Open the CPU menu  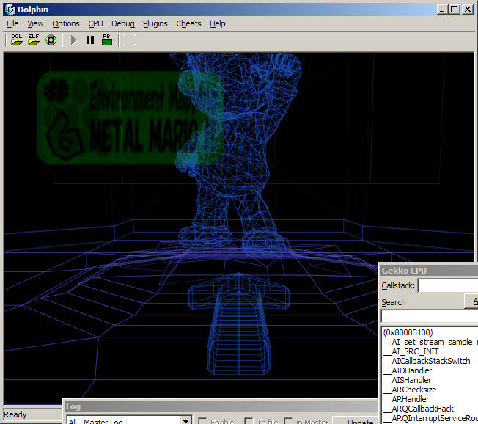95,23
